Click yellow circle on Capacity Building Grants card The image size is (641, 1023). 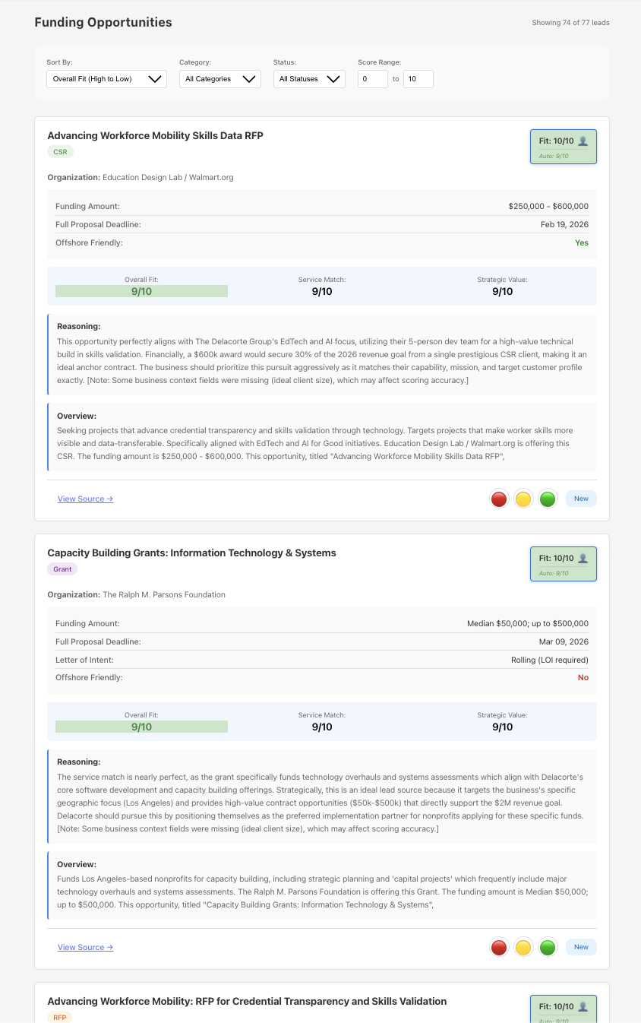click(x=523, y=948)
